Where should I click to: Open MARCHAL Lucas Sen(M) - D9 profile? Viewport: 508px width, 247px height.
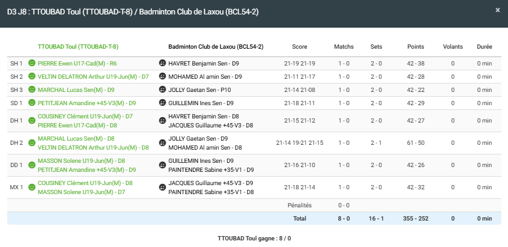click(x=76, y=90)
